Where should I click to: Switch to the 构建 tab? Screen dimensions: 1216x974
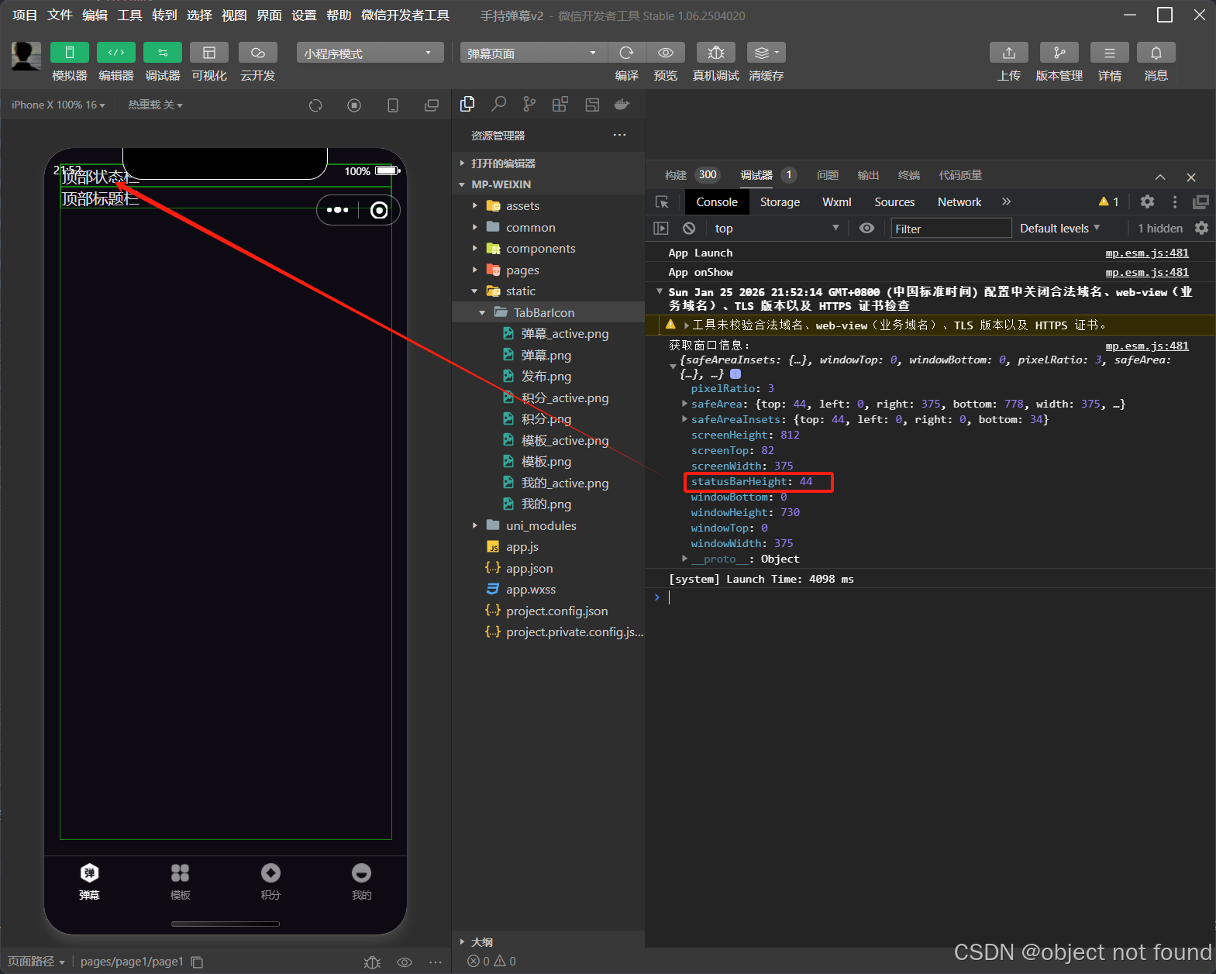click(676, 175)
